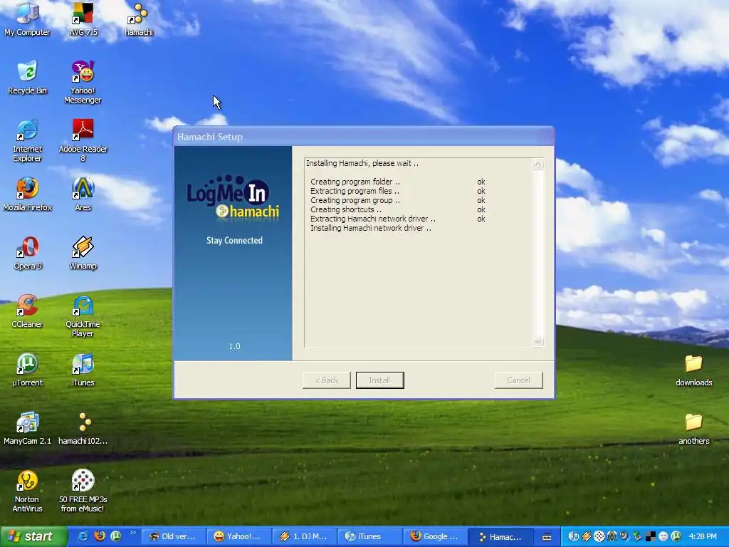Select the CCleaner desktop shortcut

point(27,311)
